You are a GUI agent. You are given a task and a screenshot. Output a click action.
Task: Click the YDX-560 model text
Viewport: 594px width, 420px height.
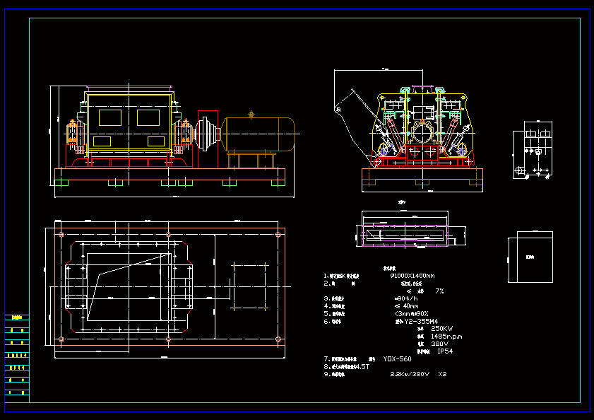coord(398,359)
